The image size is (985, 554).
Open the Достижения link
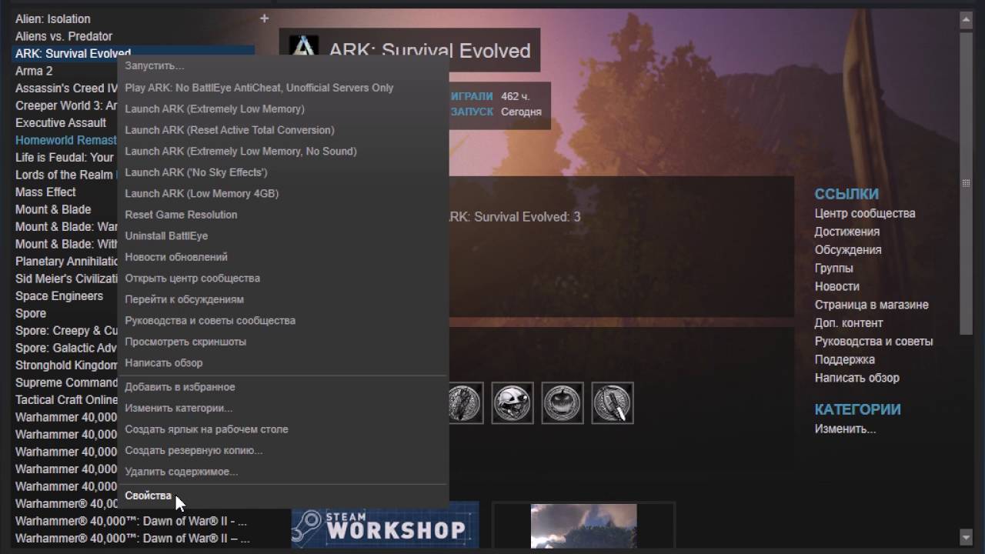coord(847,232)
